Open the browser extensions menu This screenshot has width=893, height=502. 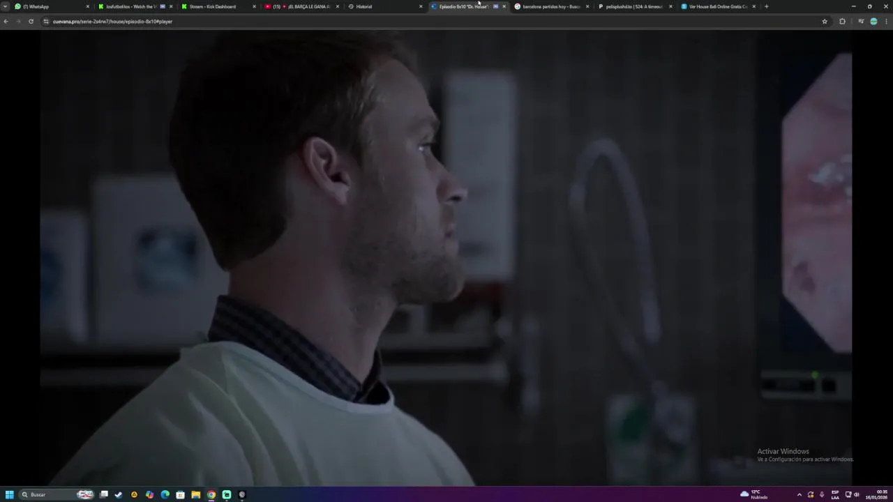point(842,22)
